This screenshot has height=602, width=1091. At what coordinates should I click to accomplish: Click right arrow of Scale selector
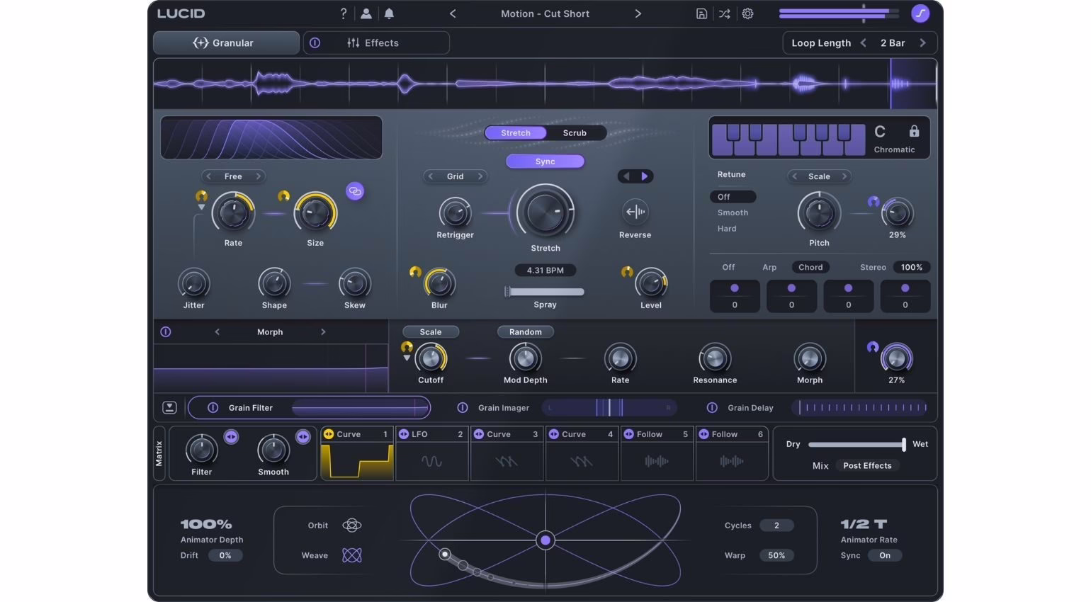(x=844, y=176)
